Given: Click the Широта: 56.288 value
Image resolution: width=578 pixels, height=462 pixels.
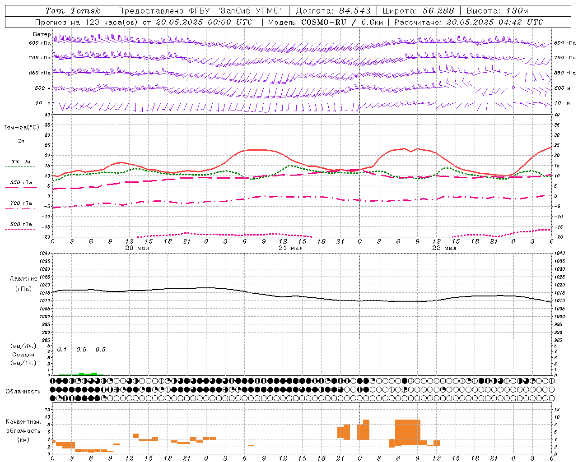Looking at the screenshot, I should coord(418,11).
